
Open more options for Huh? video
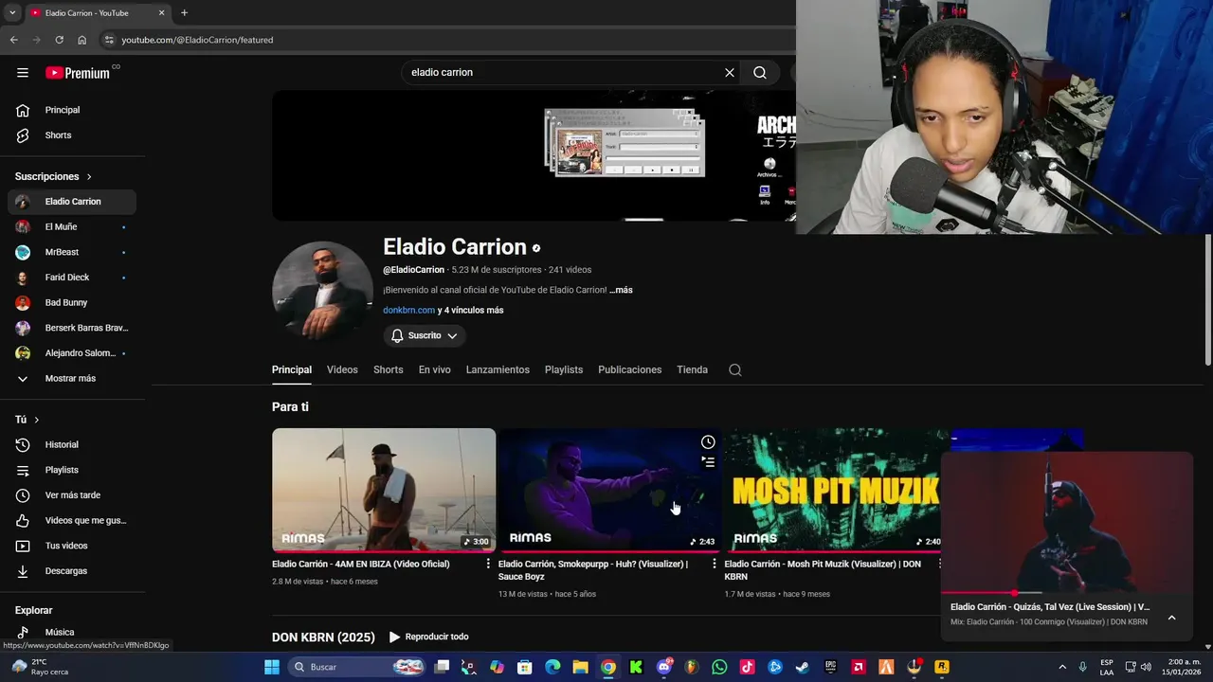[x=715, y=564]
